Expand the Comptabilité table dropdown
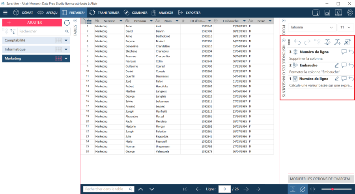 pos(66,40)
